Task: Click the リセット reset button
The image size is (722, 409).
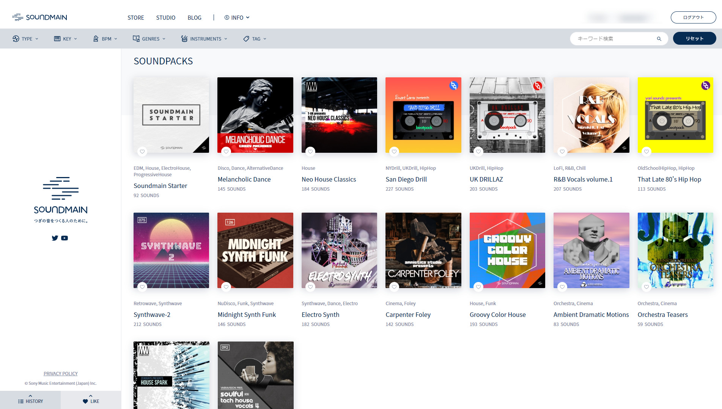Action: (x=694, y=38)
